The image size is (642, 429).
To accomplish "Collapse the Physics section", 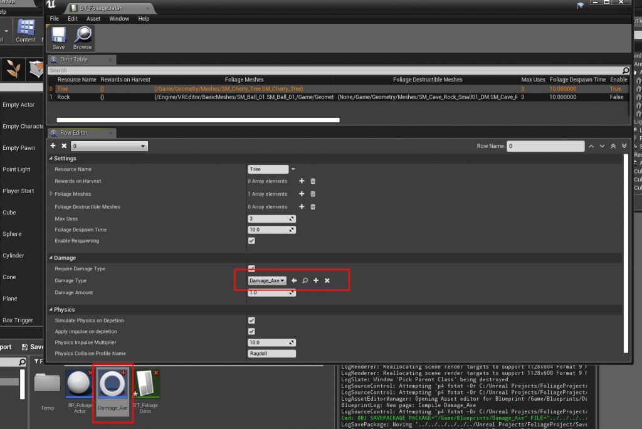I will (x=51, y=310).
